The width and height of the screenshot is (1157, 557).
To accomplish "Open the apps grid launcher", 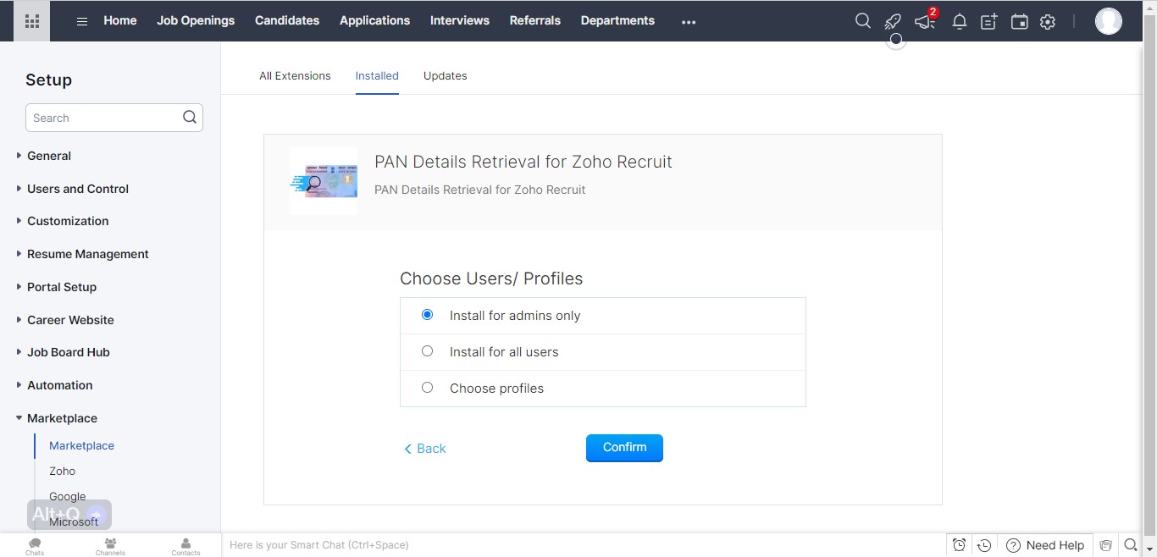I will [32, 21].
